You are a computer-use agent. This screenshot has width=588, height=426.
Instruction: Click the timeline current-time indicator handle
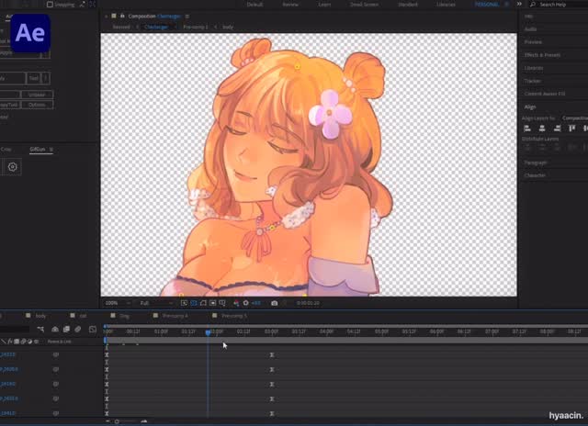[209, 332]
